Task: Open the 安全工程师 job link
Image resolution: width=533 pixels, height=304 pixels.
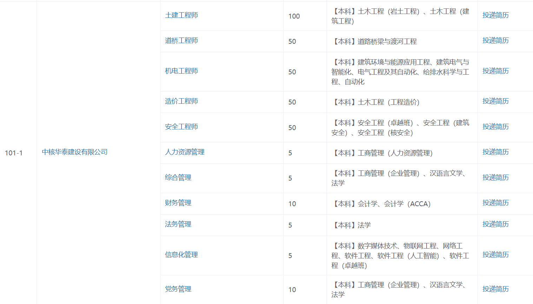Action: click(182, 127)
